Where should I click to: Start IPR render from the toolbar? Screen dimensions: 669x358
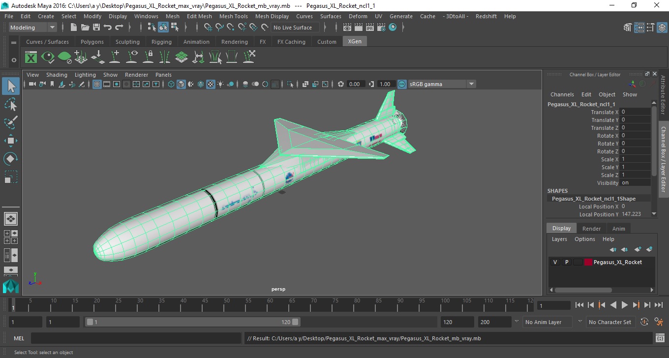point(370,28)
